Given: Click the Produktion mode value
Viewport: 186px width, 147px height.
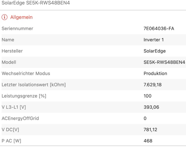Looking at the screenshot, I should (155, 73).
